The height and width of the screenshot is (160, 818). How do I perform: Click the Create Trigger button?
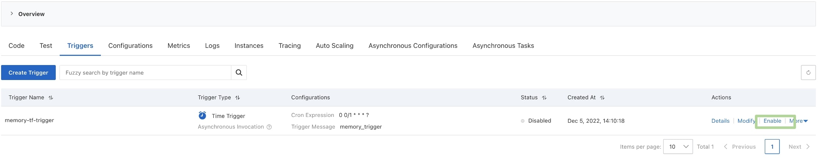coord(28,73)
